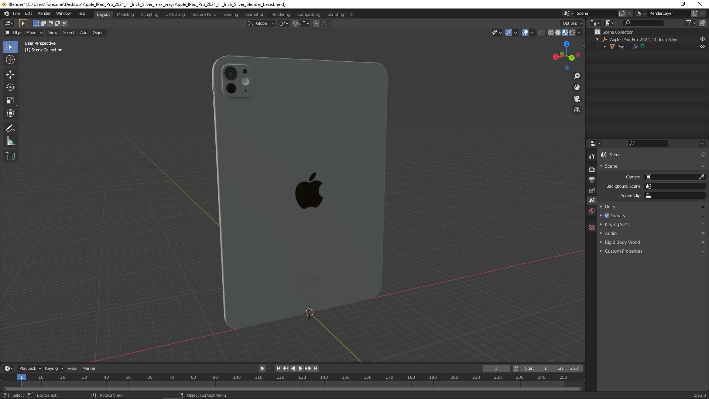Activate the Cursor tool
This screenshot has width=709, height=399.
[10, 59]
